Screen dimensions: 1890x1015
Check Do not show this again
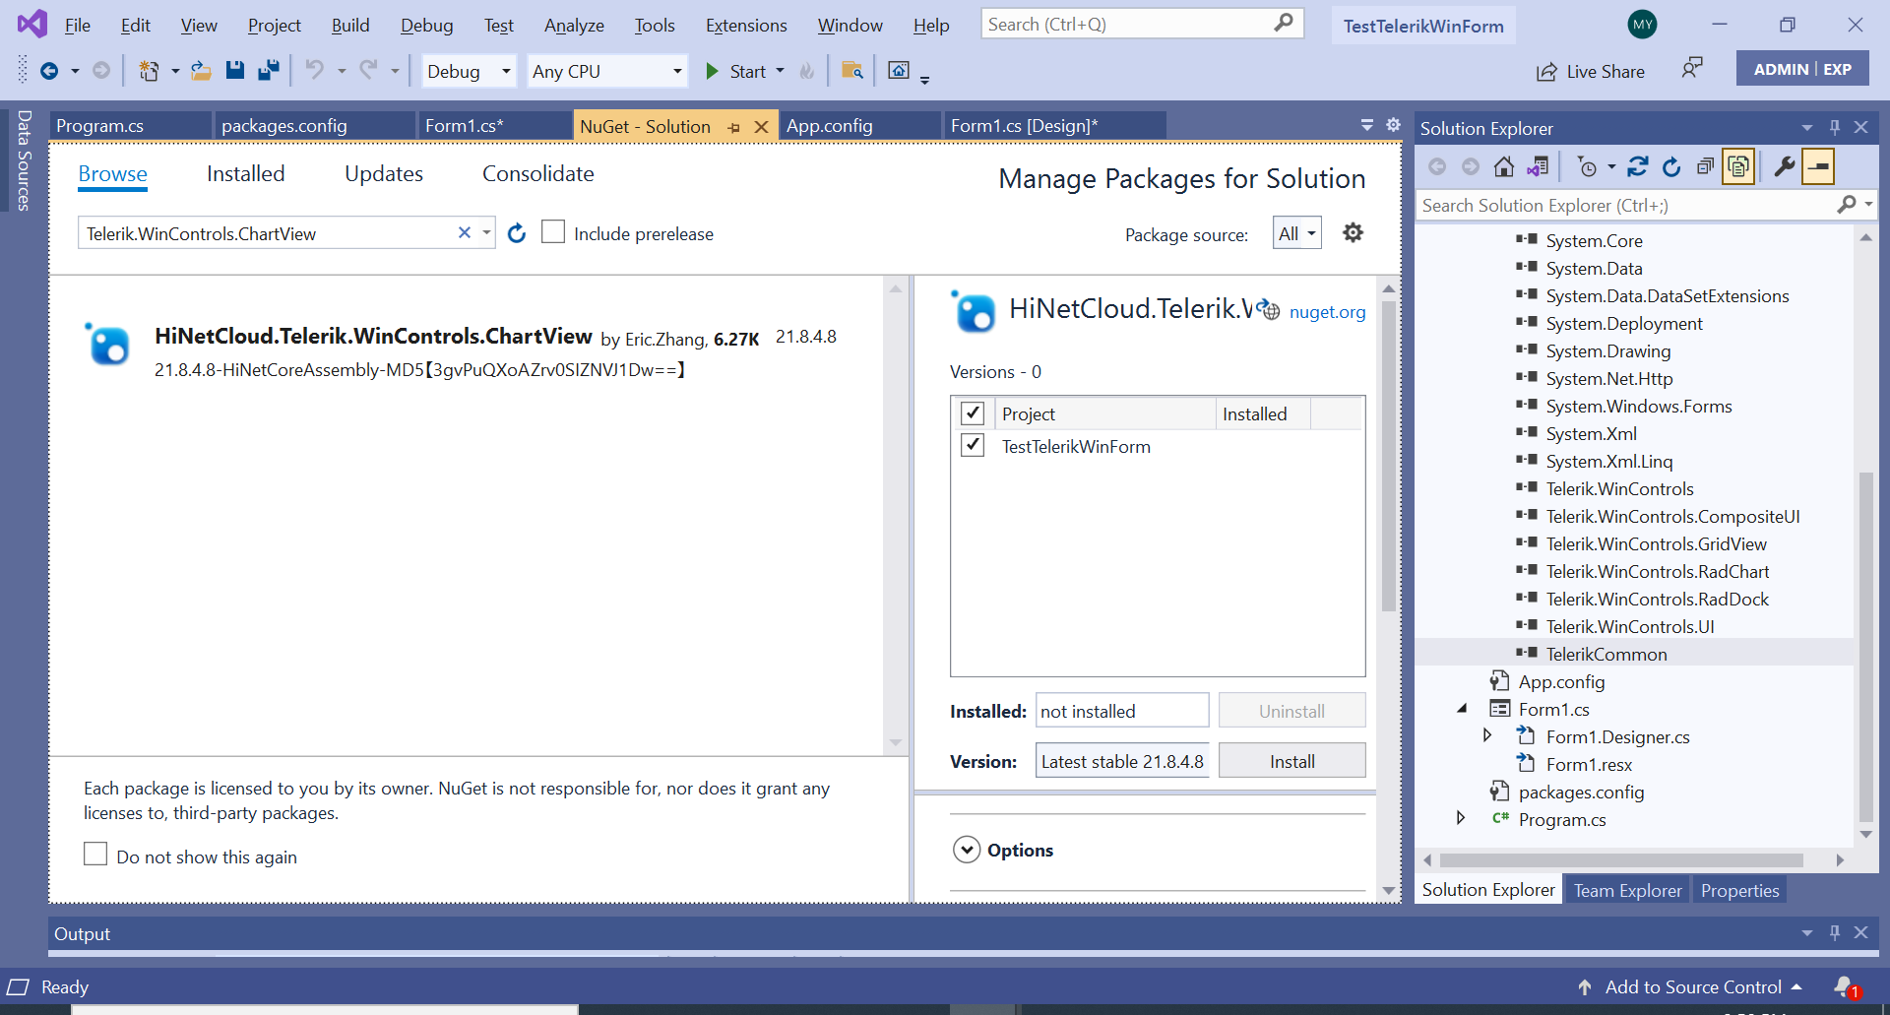(x=95, y=855)
